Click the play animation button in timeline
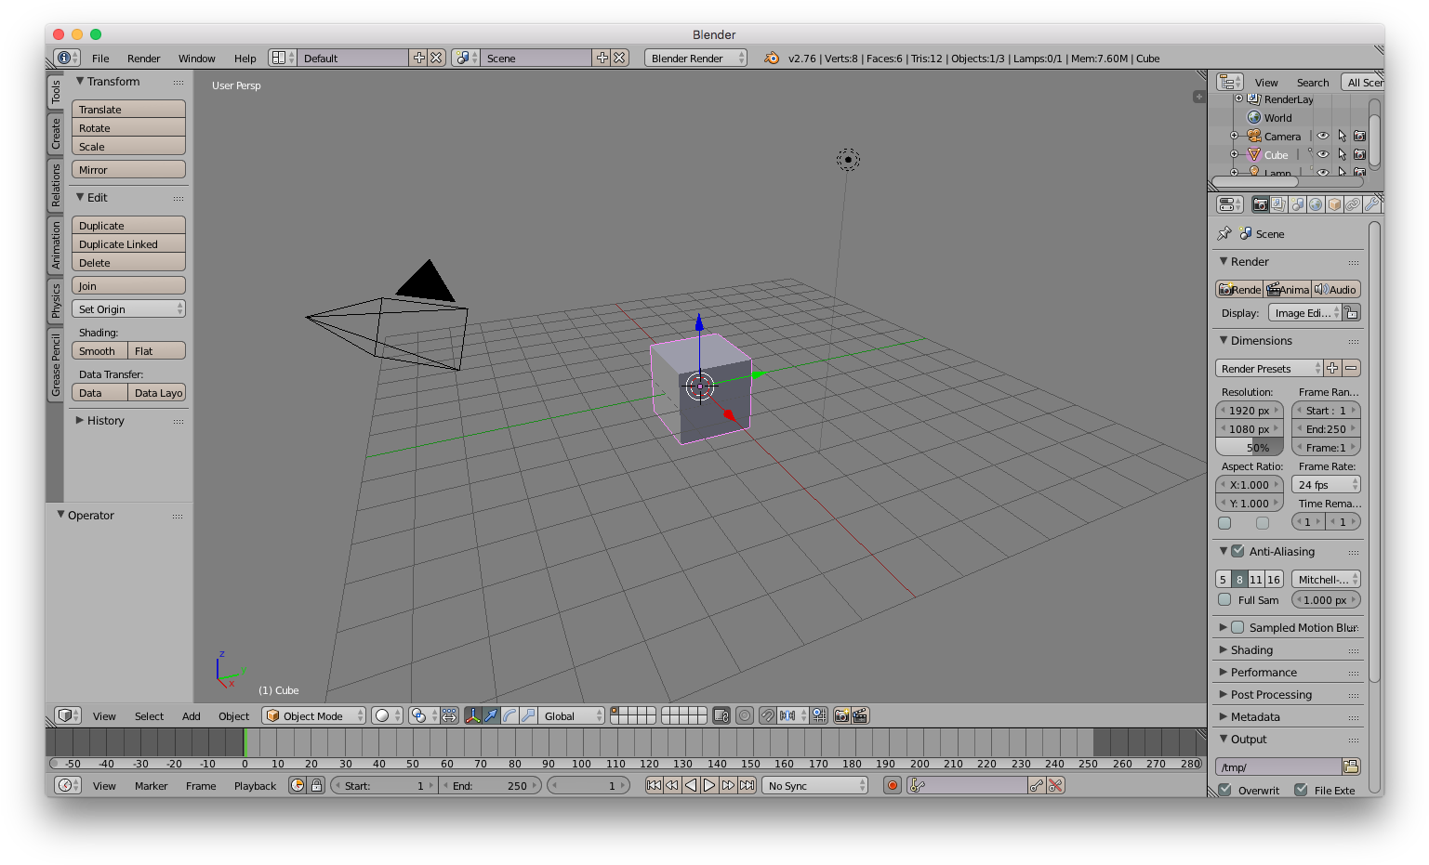The image size is (1429, 865). [709, 786]
